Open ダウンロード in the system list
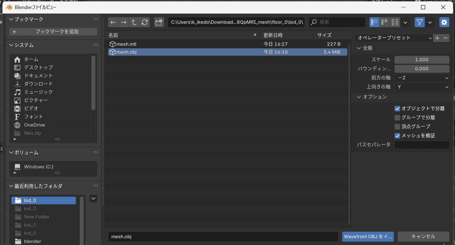Viewport: 455px width, 245px height. click(x=38, y=84)
